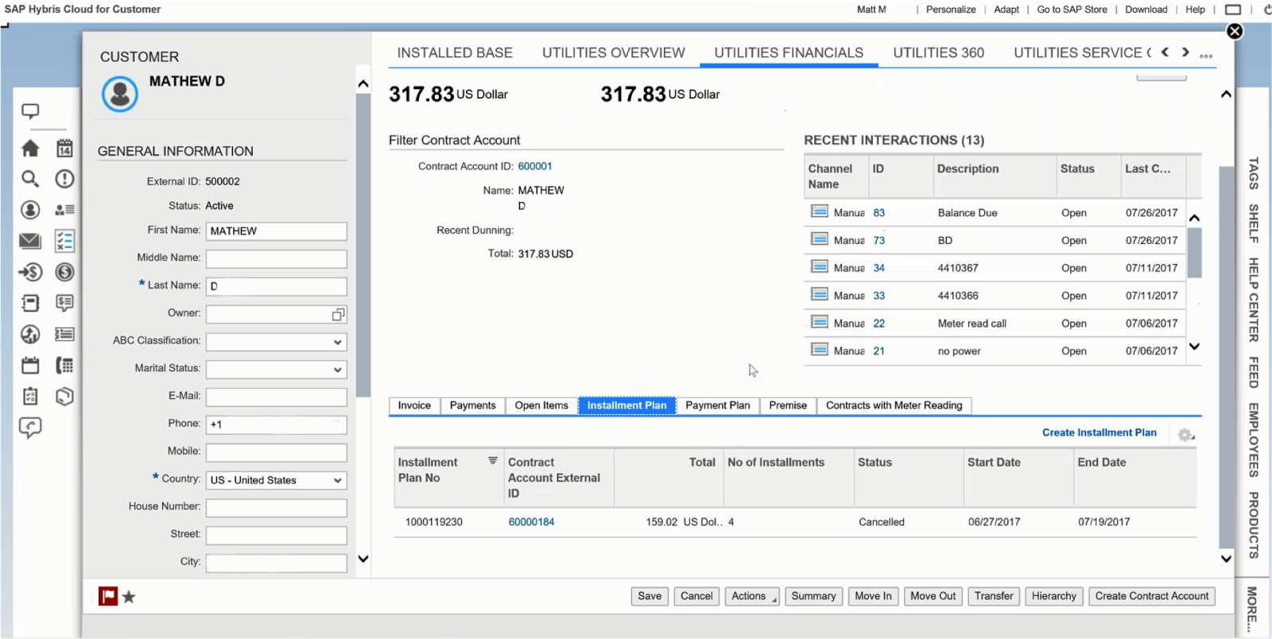This screenshot has height=639, width=1272.
Task: Select the Payments tab
Action: (472, 405)
